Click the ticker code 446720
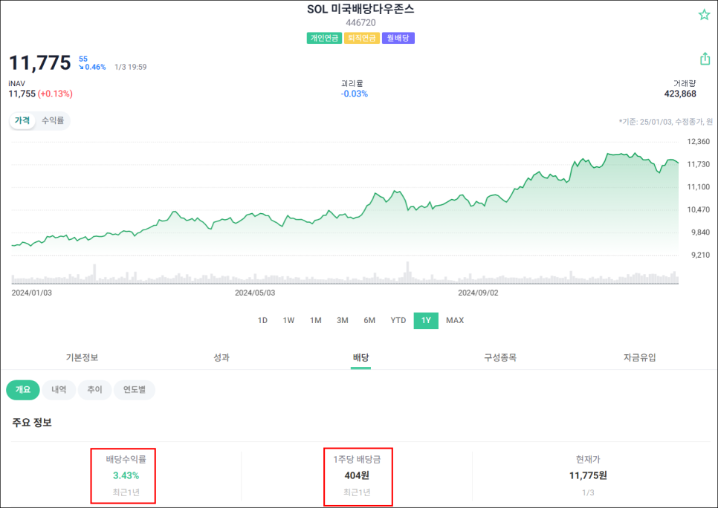The height and width of the screenshot is (508, 718). coord(360,22)
